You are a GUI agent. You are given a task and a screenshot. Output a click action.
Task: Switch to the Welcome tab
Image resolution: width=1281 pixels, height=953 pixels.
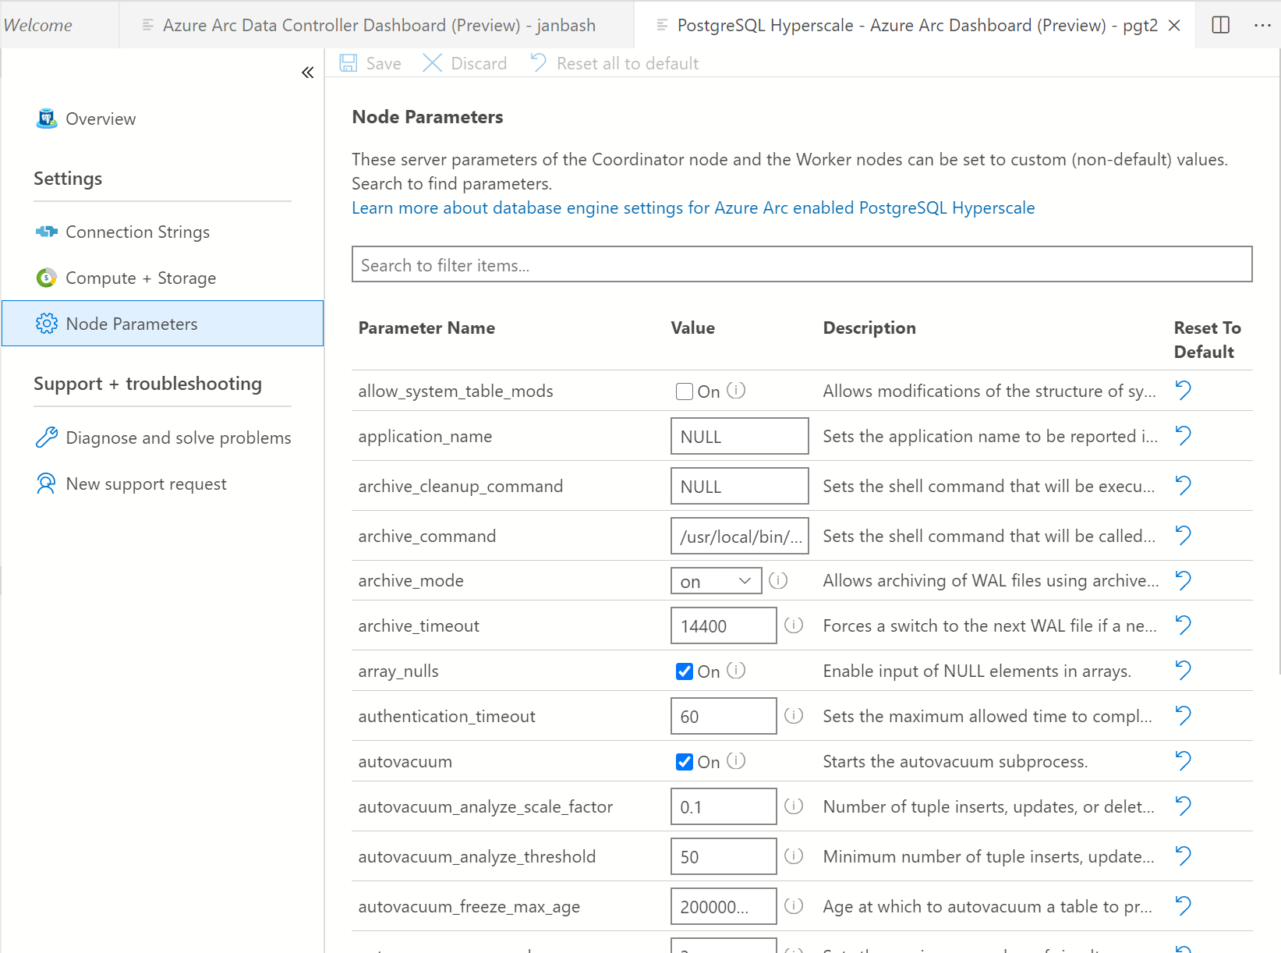38,24
